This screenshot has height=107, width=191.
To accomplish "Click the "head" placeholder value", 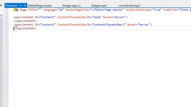I will 96,17.
